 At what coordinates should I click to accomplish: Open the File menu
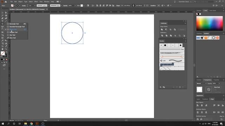12,2
